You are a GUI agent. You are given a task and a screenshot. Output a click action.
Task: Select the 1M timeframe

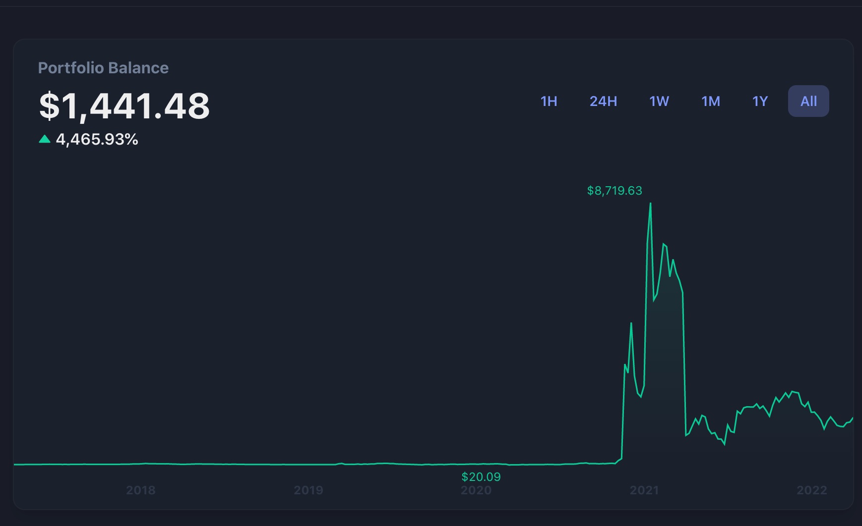[x=710, y=101]
